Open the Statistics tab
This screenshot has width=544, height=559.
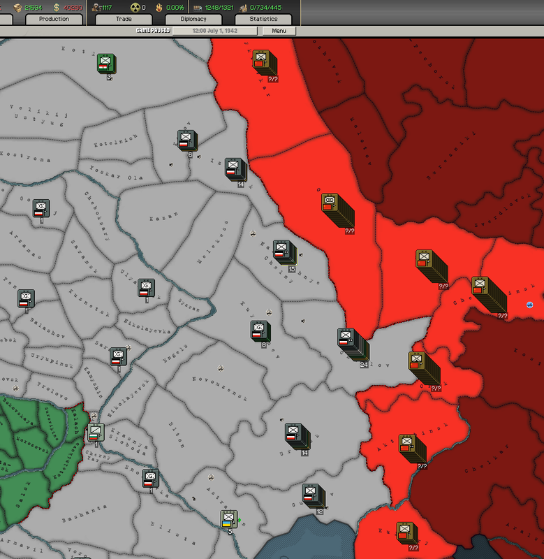(x=263, y=20)
